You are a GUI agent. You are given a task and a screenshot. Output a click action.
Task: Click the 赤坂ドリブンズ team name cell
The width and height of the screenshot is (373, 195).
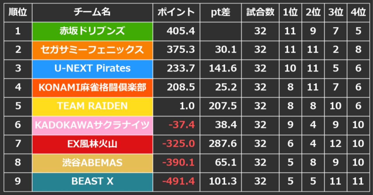[92, 31]
